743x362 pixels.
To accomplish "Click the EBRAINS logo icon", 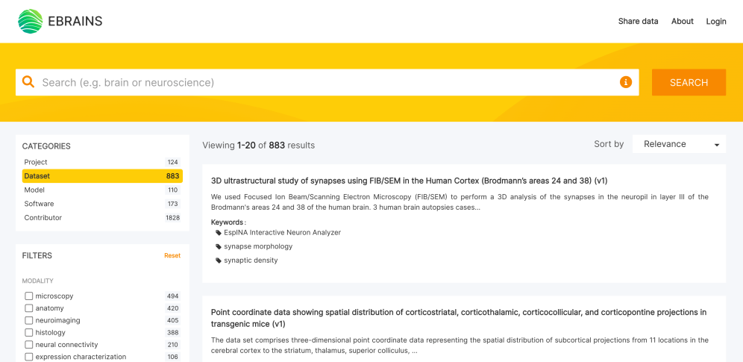I will point(31,22).
